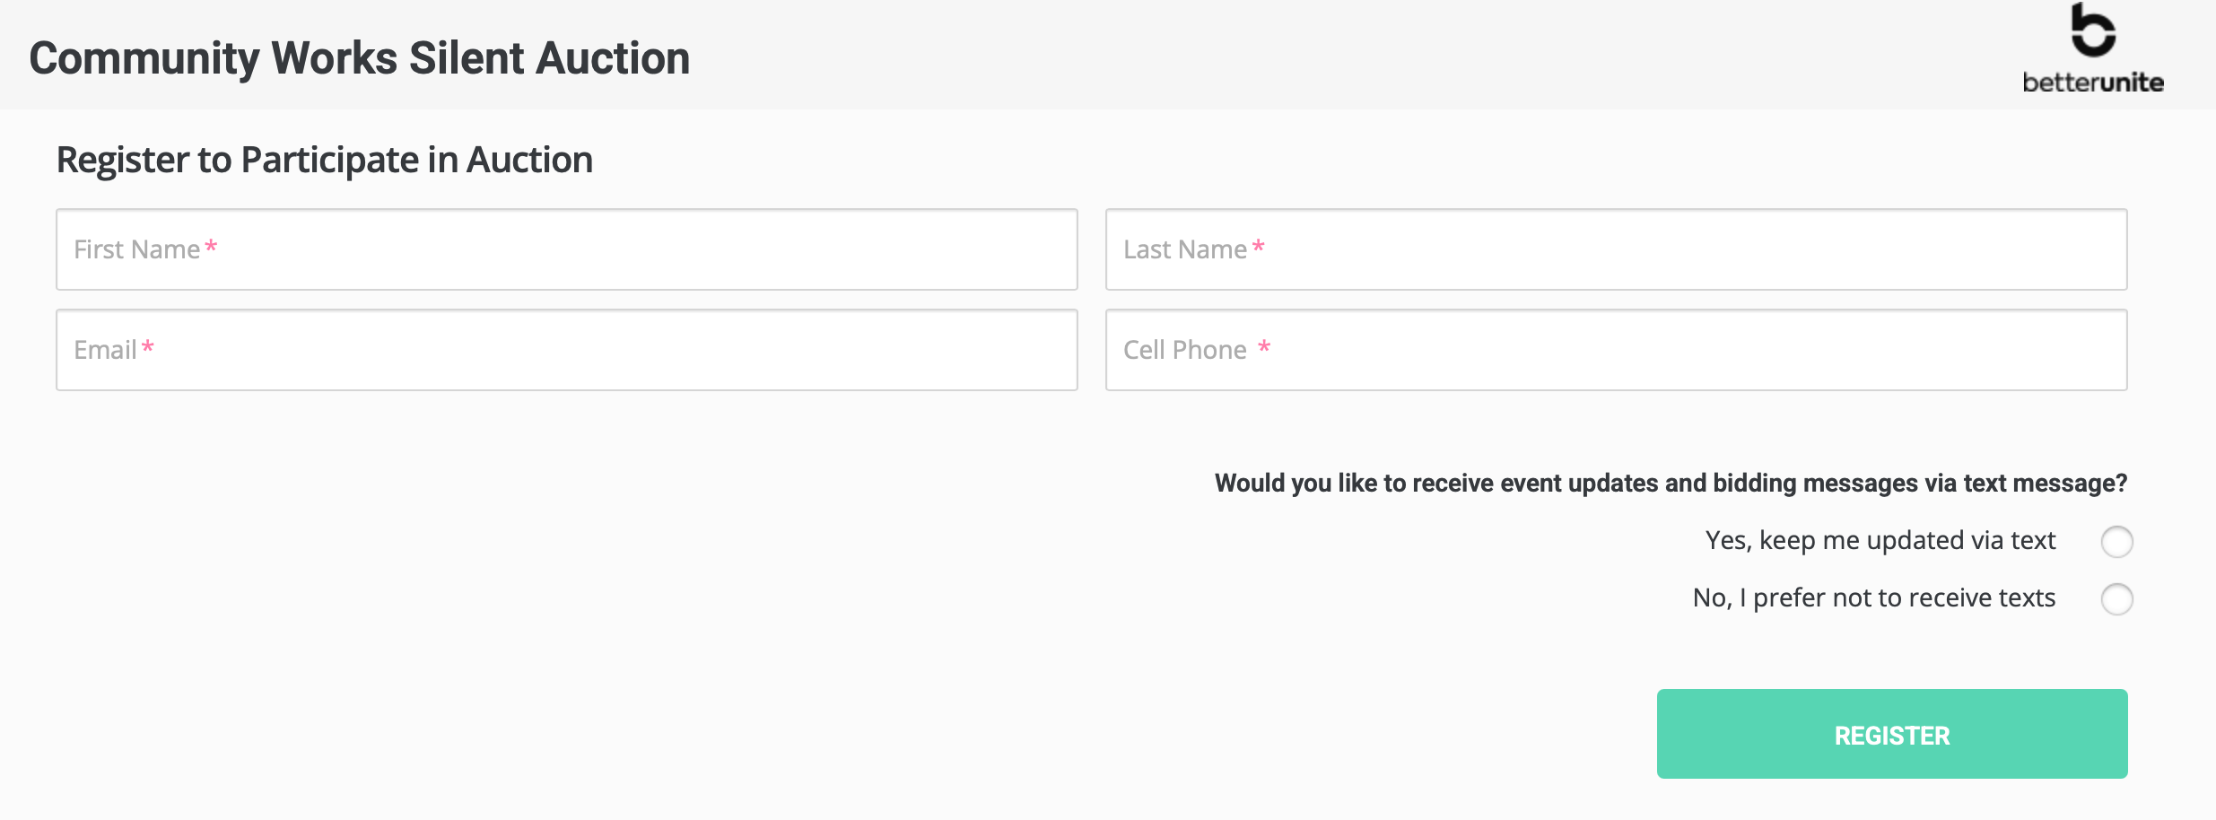Click the red asterisk beside Last Name
The image size is (2216, 820).
1259,247
